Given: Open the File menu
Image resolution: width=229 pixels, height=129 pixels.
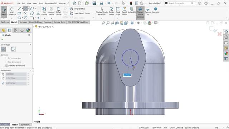Looking at the screenshot, I should pyautogui.click(x=19, y=3).
